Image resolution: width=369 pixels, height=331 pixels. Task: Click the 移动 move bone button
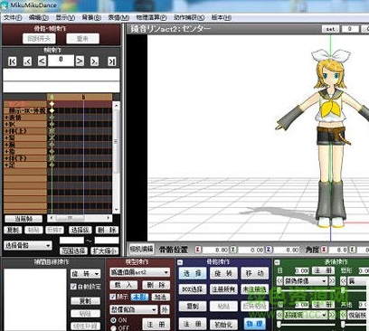pos(255,273)
